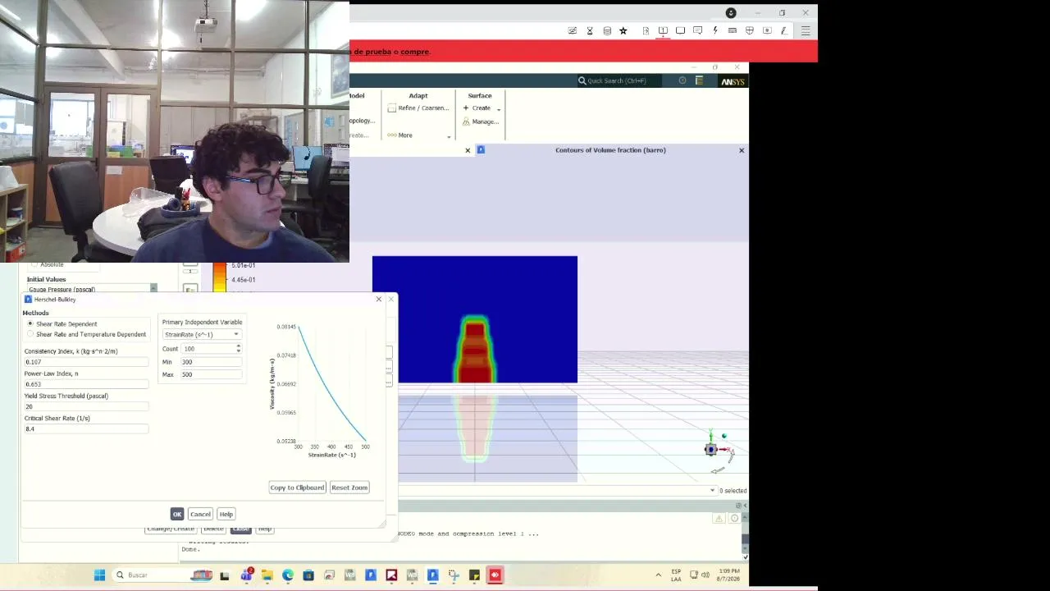1050x591 pixels.
Task: Click the console warning triangle icon
Action: [719, 519]
